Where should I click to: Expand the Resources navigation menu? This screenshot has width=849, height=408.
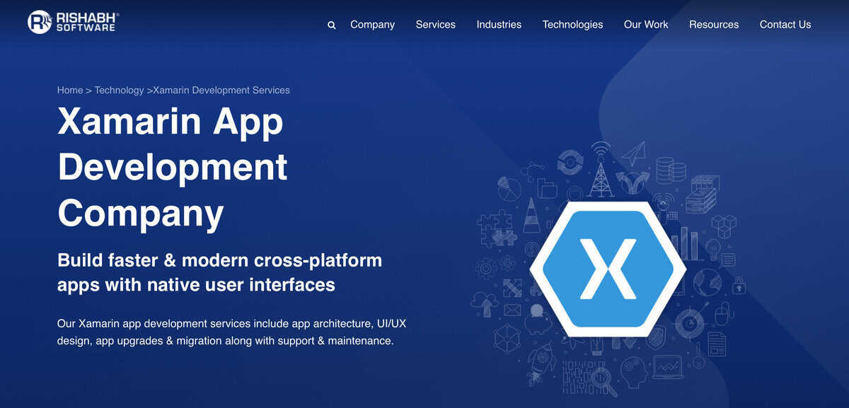click(x=713, y=24)
